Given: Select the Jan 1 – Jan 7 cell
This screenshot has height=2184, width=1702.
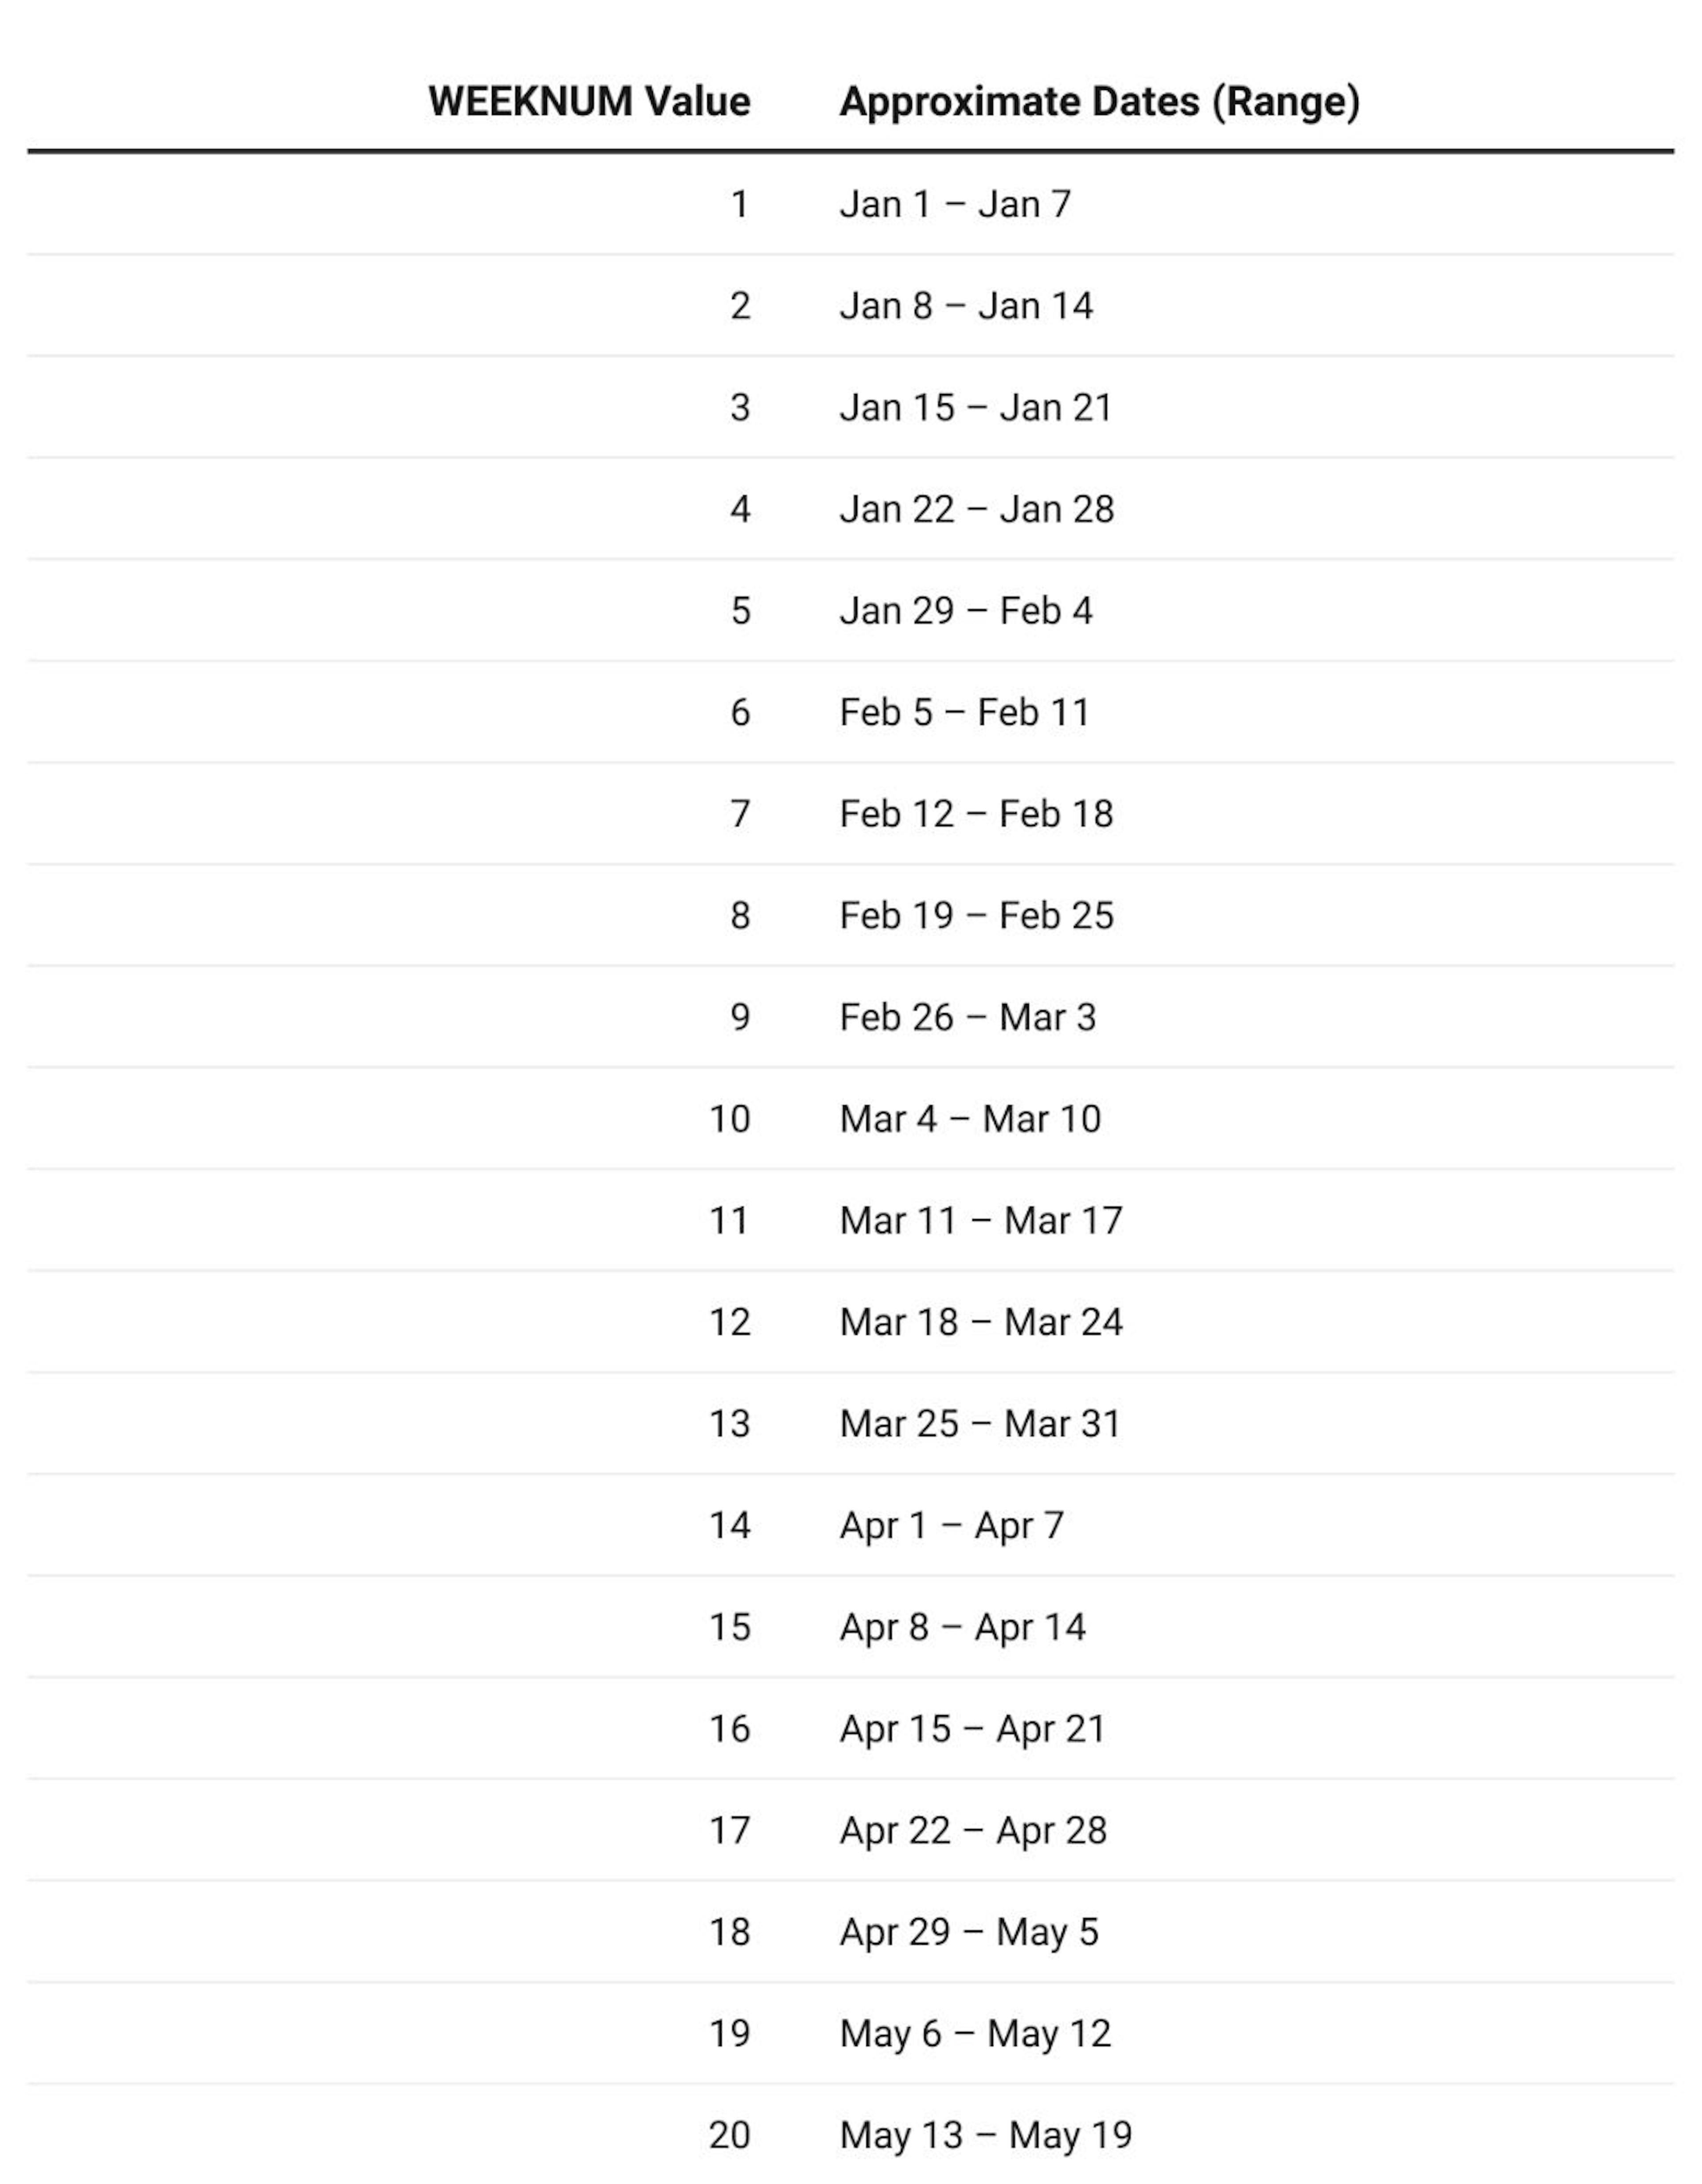Looking at the screenshot, I should [955, 204].
